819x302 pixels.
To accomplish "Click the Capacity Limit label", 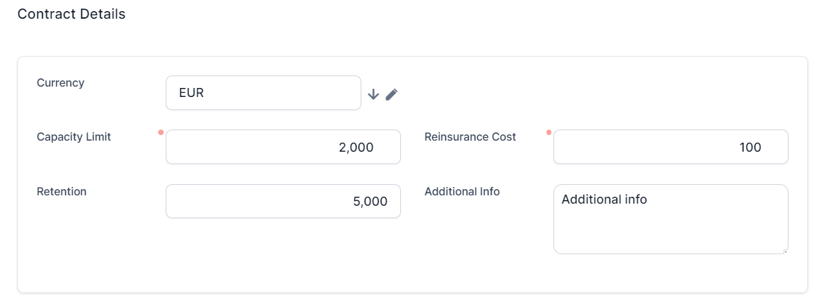I will [x=74, y=136].
